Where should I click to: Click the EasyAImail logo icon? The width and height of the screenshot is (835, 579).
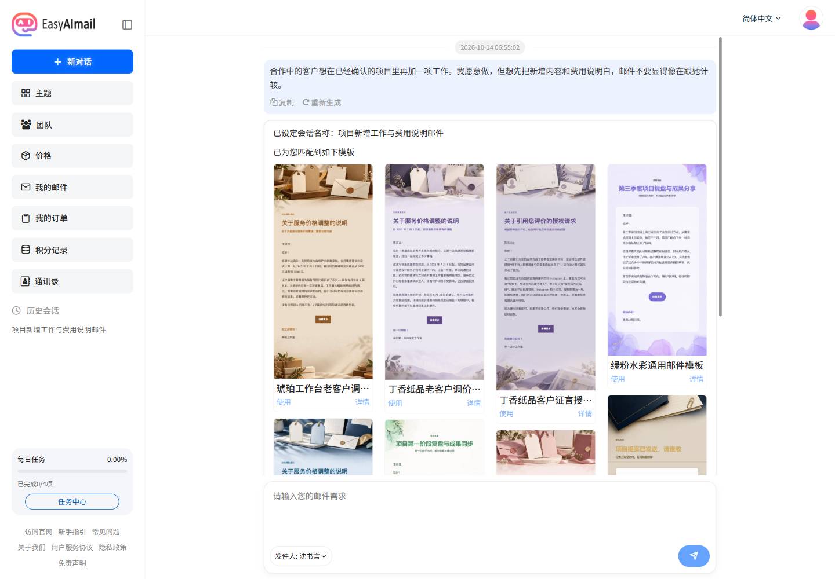tap(24, 24)
